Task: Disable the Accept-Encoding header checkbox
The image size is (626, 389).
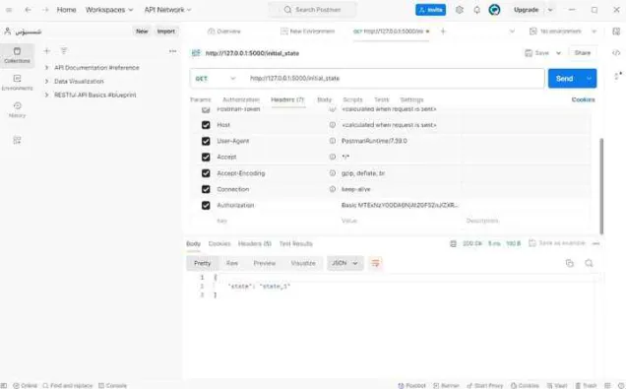Action: (206, 173)
